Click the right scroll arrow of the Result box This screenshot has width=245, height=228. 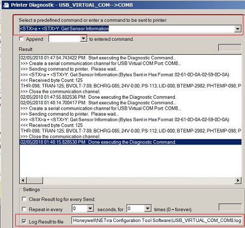point(238,180)
